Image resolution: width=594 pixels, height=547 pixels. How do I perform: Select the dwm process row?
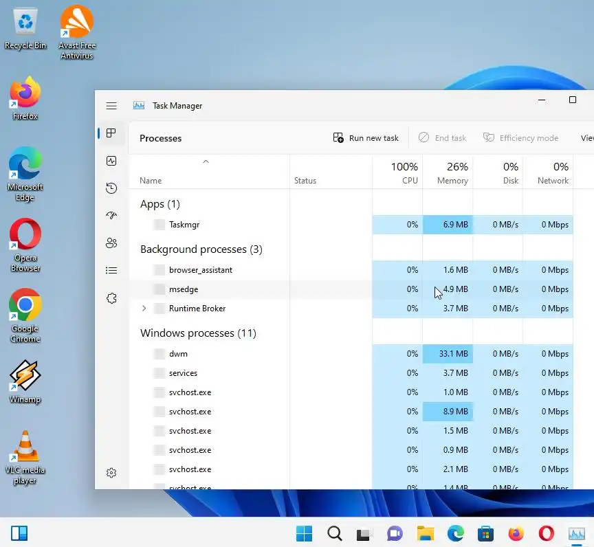(351, 354)
